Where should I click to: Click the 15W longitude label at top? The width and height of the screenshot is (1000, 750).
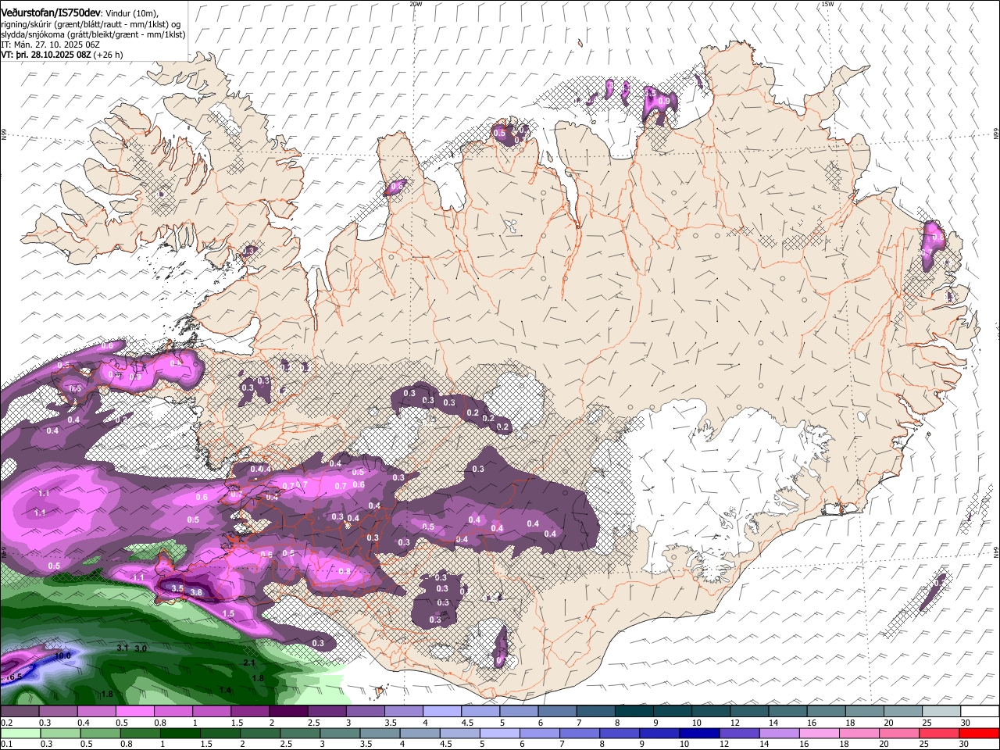[x=827, y=4]
